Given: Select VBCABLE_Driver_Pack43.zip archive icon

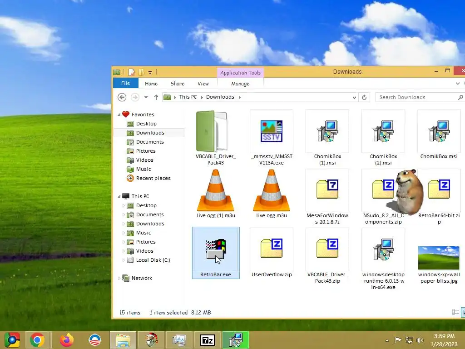Looking at the screenshot, I should [327, 248].
